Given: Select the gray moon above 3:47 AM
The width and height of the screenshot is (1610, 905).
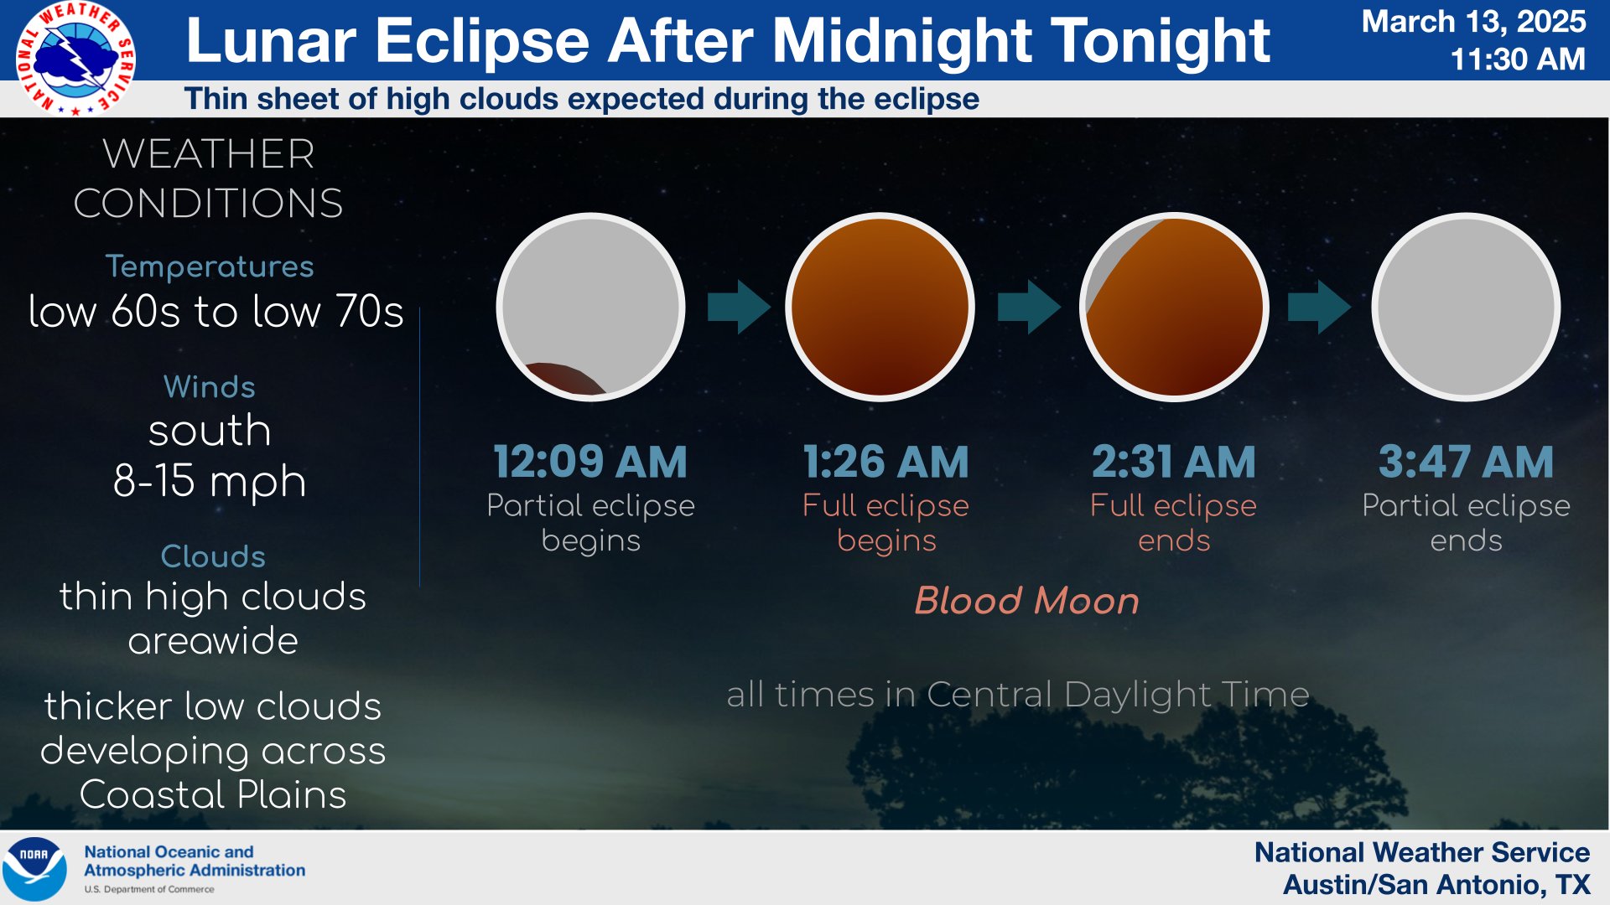Looking at the screenshot, I should [1466, 307].
